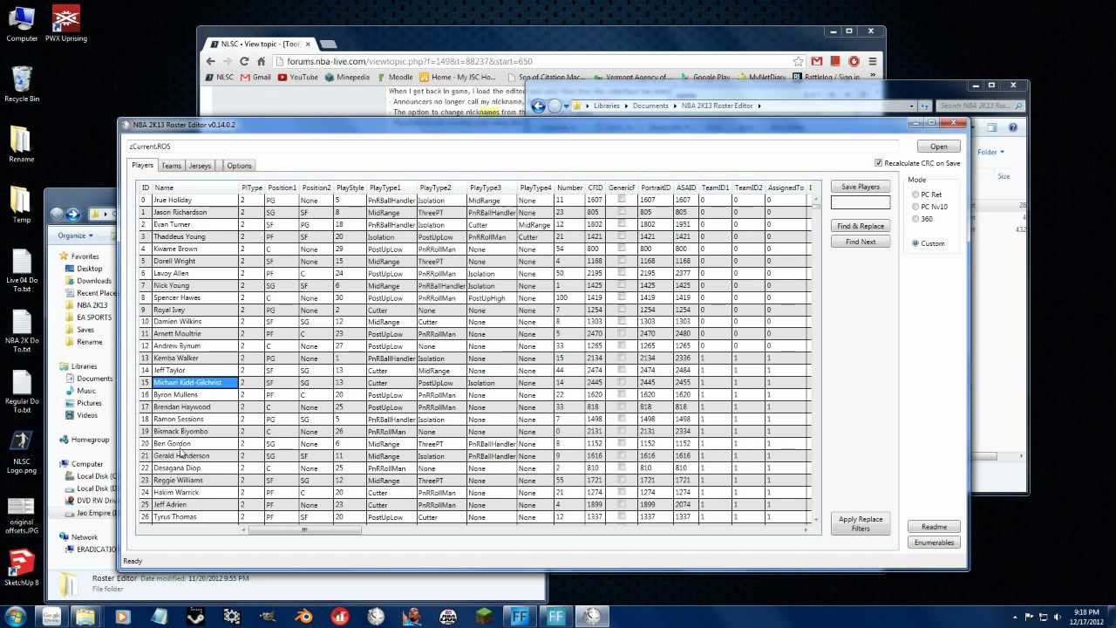Open Chrome menu (three-line icon)

pyautogui.click(x=872, y=61)
